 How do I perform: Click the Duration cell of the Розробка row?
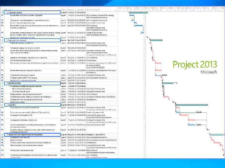[64, 105]
